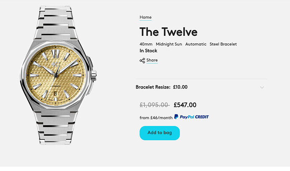Select the Midnight Sun colour tag
Image resolution: width=290 pixels, height=171 pixels.
[x=169, y=44]
